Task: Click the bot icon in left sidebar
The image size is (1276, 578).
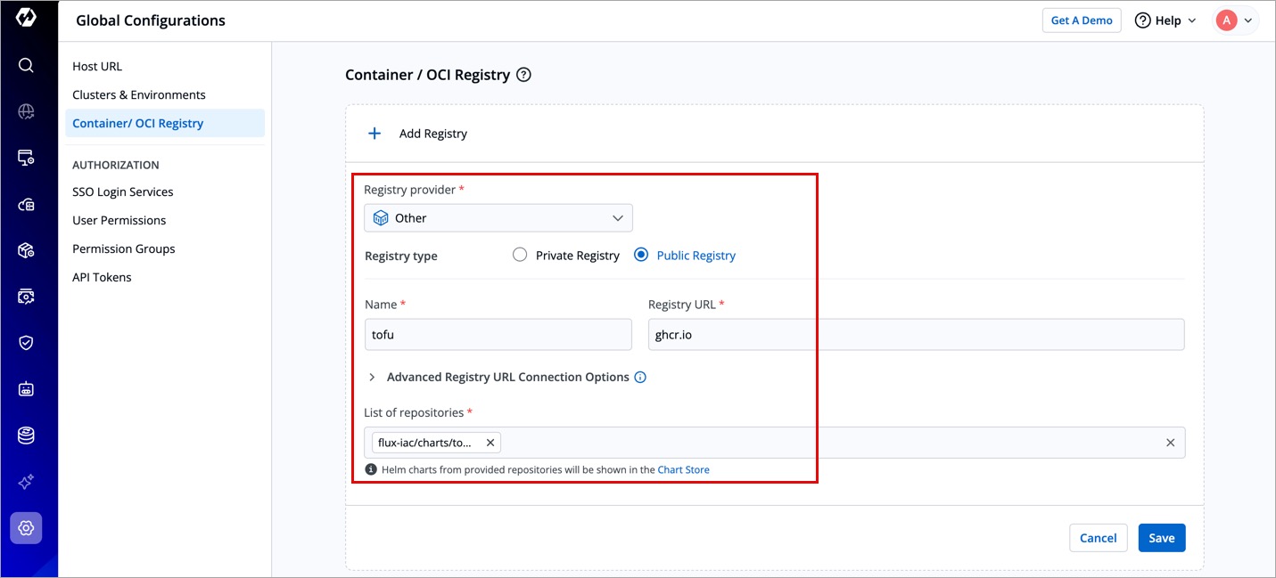Action: click(26, 389)
